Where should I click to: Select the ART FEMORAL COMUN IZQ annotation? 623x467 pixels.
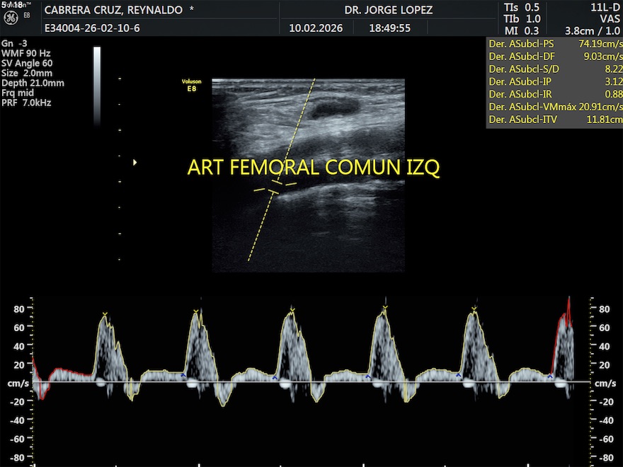(313, 168)
